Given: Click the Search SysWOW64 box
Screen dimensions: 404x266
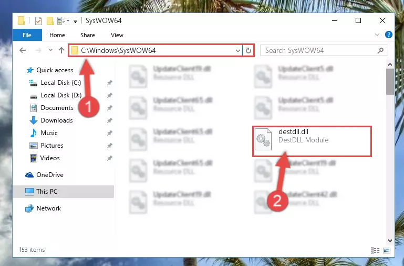Looking at the screenshot, I should click(324, 50).
